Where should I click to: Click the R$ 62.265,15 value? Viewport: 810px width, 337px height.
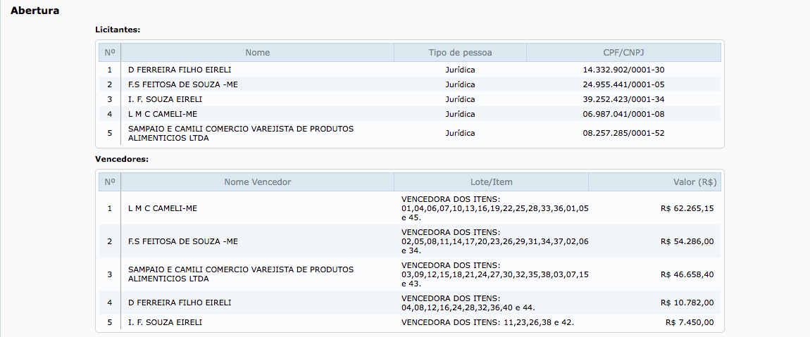click(687, 208)
